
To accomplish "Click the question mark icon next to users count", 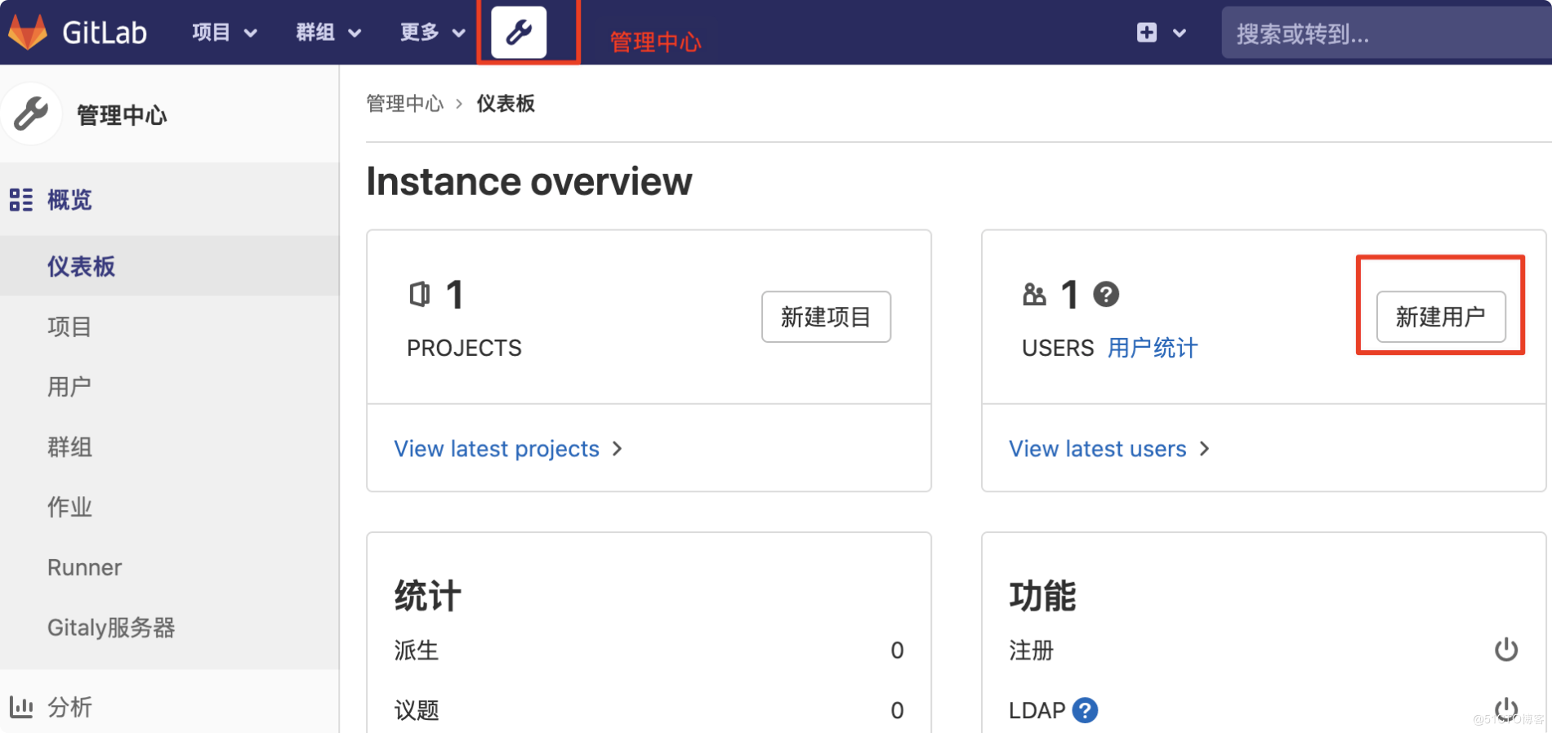I will [x=1106, y=294].
